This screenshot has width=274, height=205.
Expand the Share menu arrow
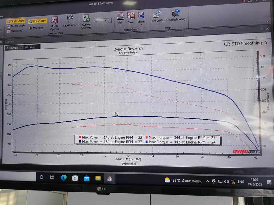(141, 25)
